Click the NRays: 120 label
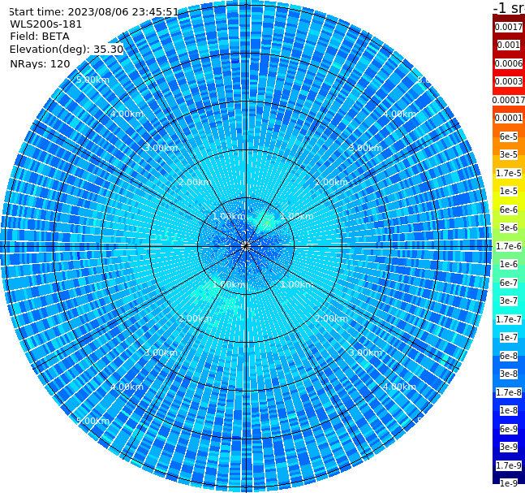This screenshot has height=493, width=525. tap(40, 63)
